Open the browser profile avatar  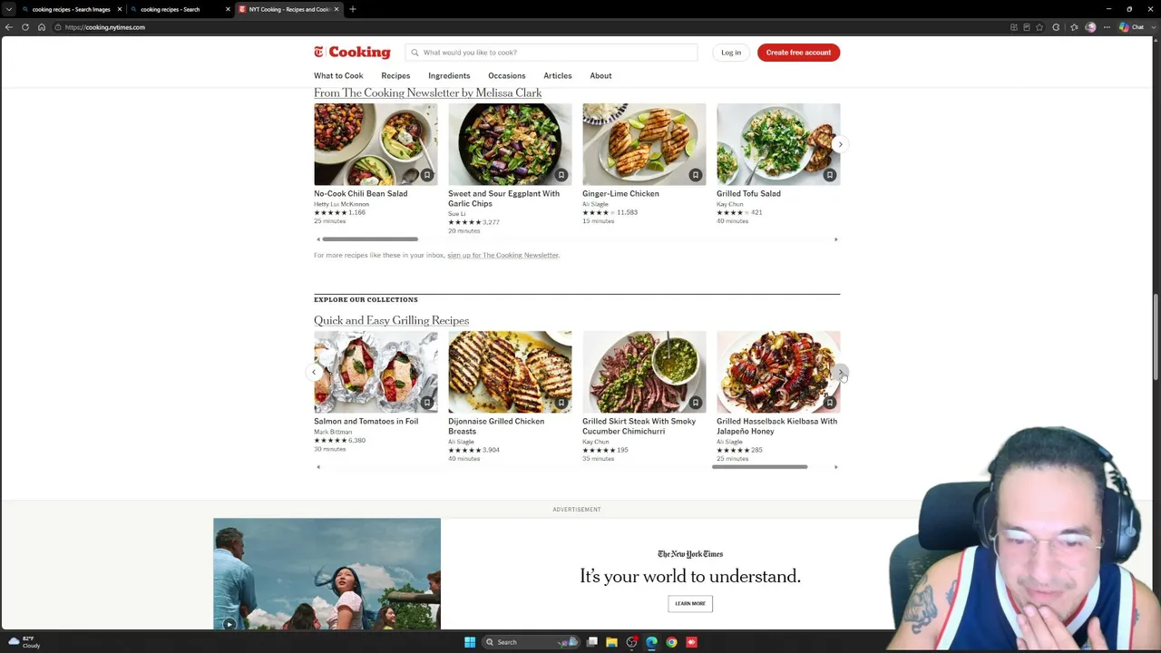[x=1090, y=27]
